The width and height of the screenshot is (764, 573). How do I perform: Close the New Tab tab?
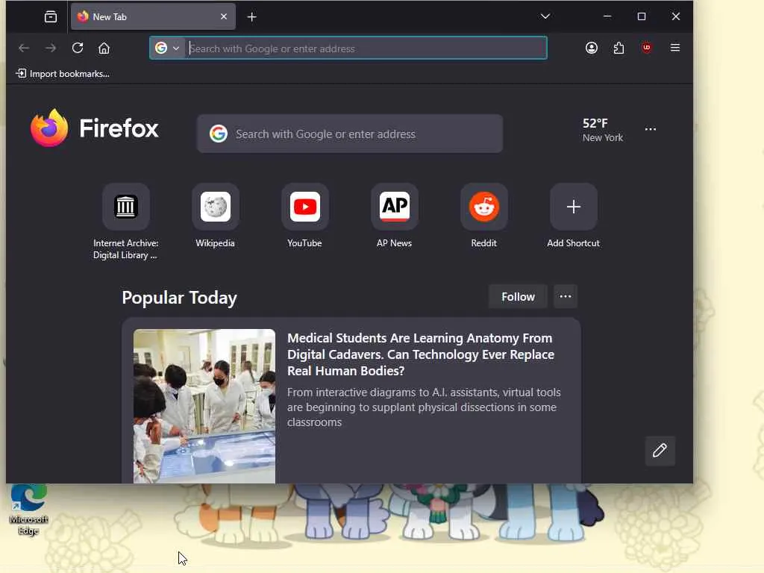(224, 16)
